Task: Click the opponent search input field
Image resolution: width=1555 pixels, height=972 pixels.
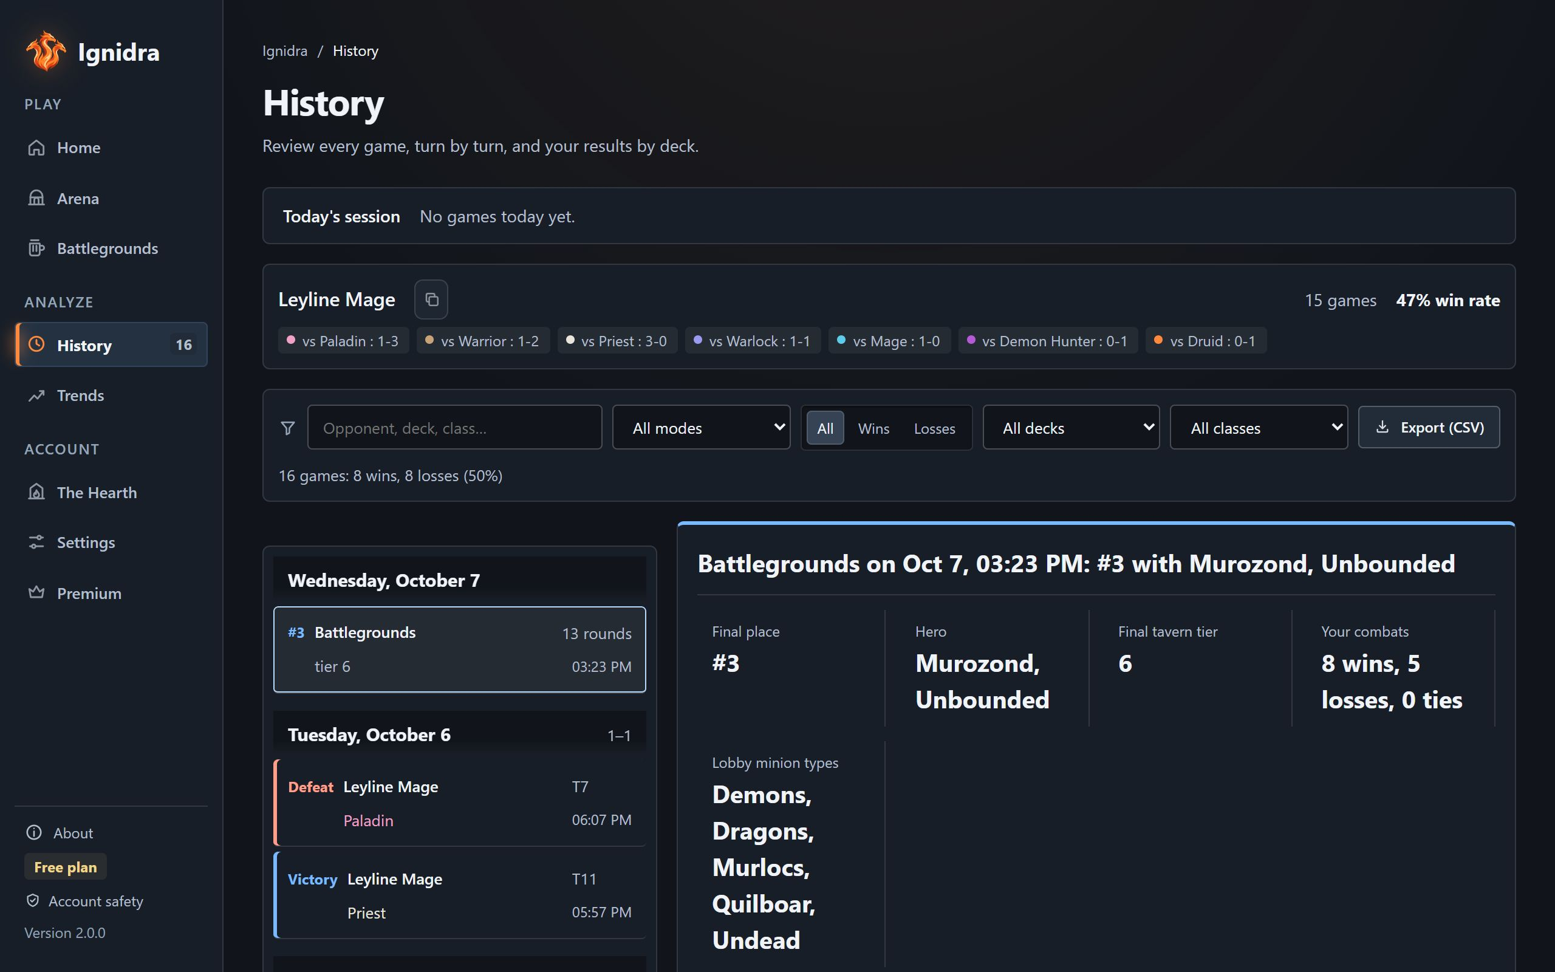Action: coord(455,428)
